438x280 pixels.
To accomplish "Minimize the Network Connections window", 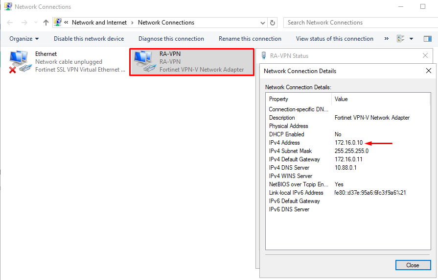I will point(401,6).
